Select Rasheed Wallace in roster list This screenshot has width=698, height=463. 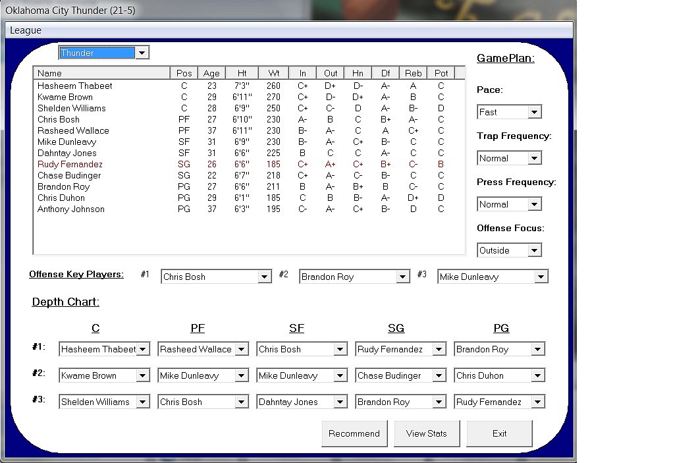click(x=250, y=130)
